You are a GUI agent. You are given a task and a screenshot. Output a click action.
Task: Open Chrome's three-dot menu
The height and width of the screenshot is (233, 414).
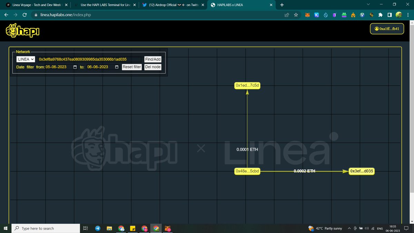coord(408,15)
